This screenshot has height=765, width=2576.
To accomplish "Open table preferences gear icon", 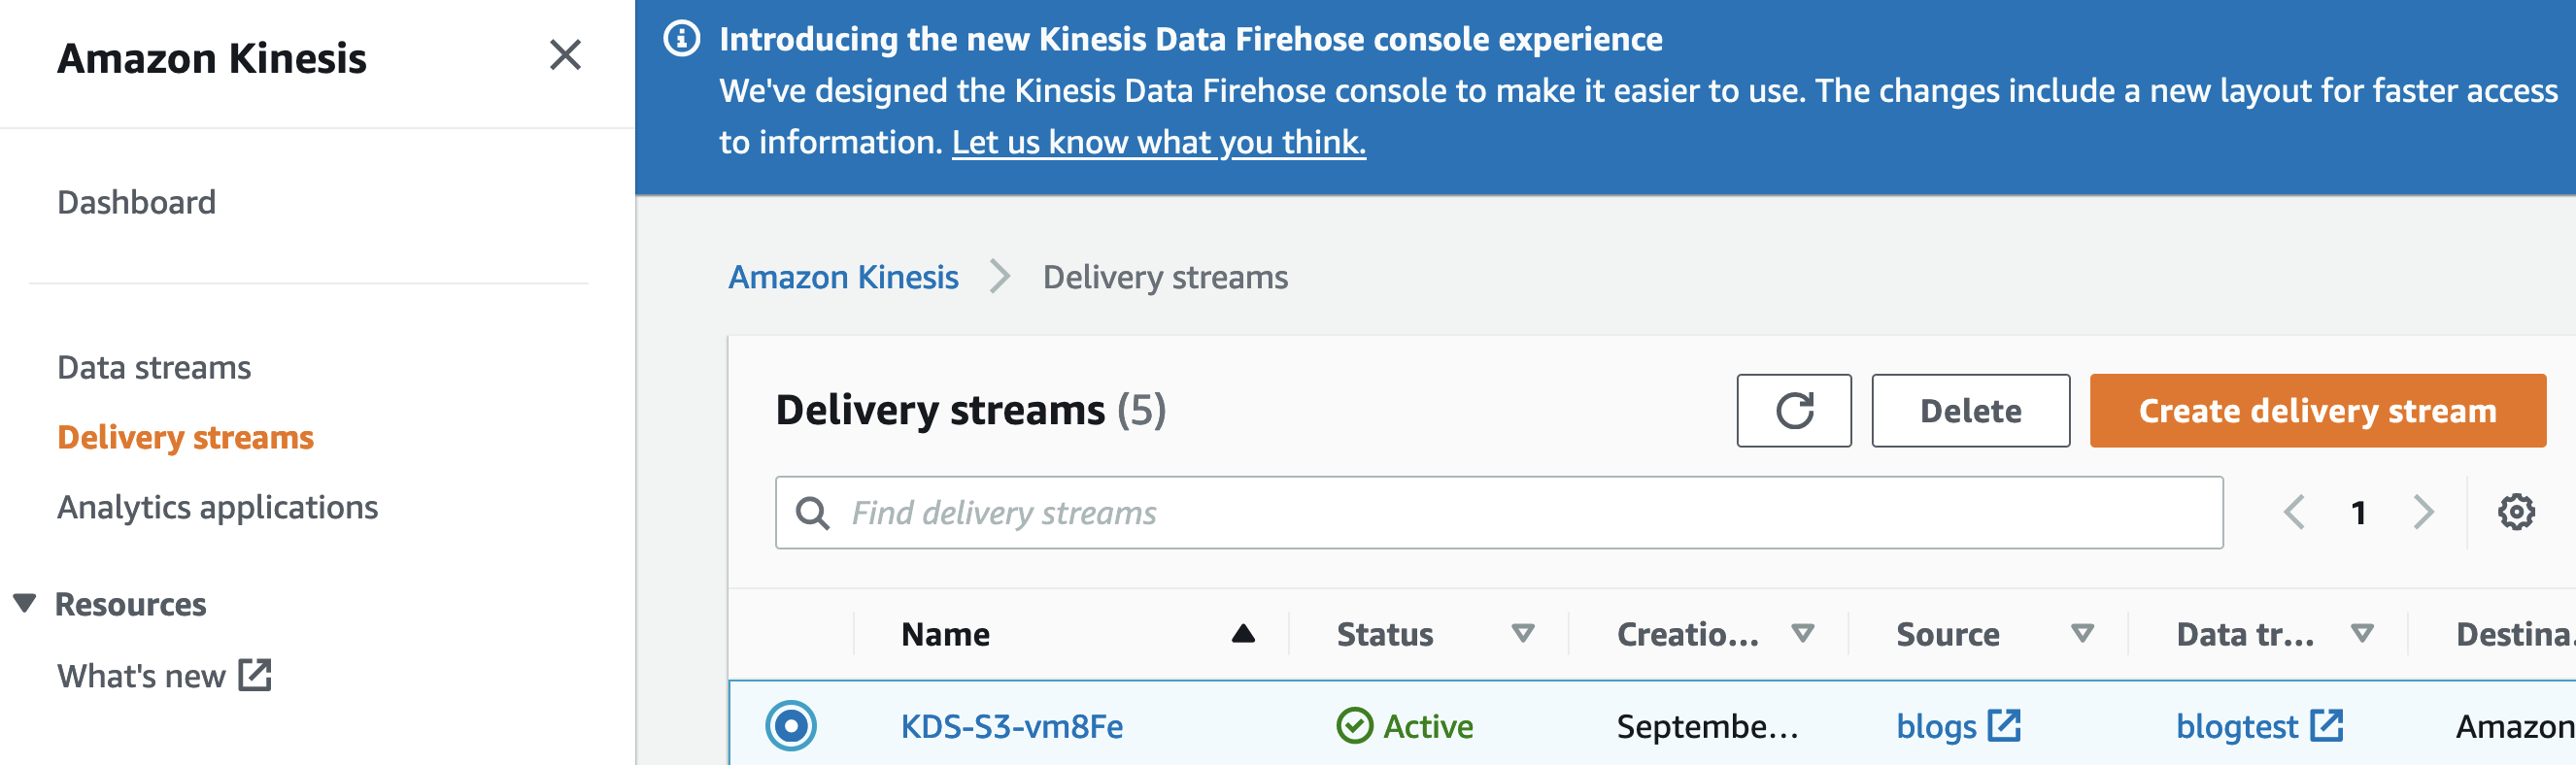I will coord(2515,512).
